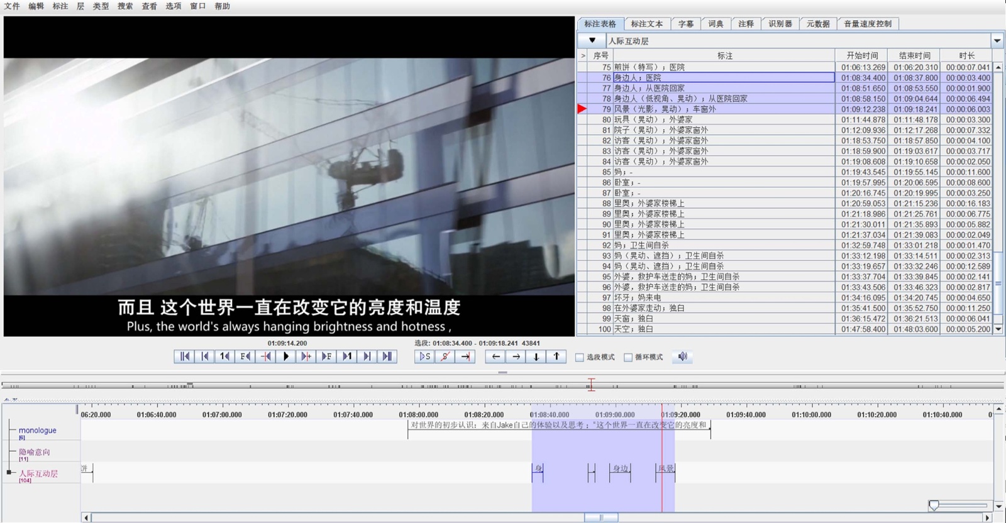Viewport: 1006px width, 523px height.
Task: Open the 人际互动层 tier dropdown
Action: [x=997, y=41]
